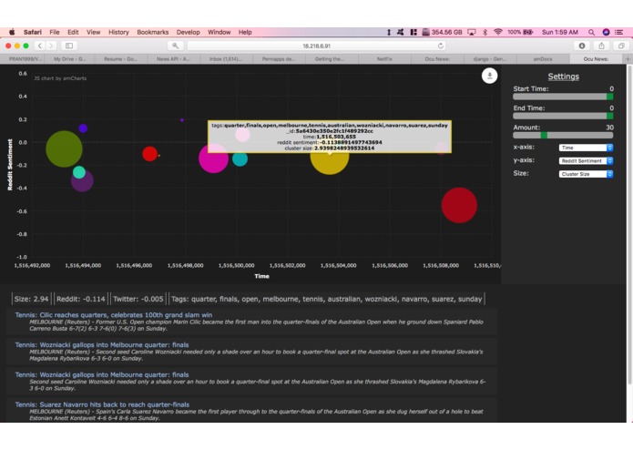Select the large yellow bubble

[x=330, y=159]
